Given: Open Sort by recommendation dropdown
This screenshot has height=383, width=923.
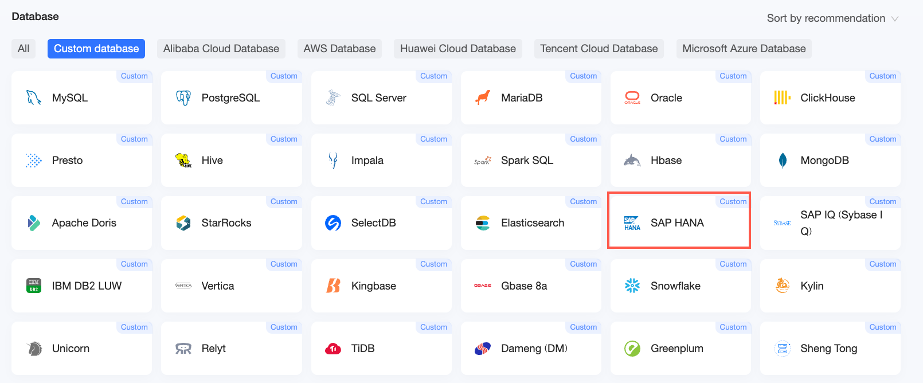Looking at the screenshot, I should 832,18.
